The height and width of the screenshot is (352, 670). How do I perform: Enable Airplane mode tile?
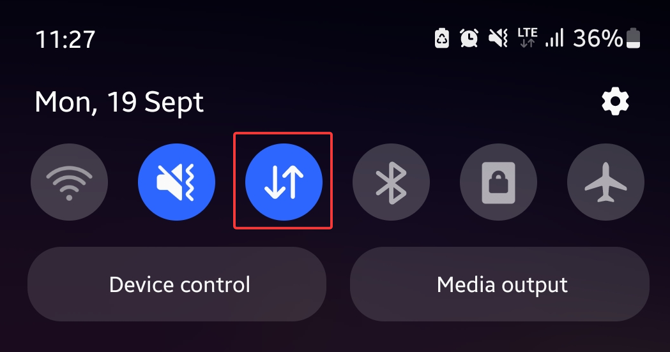pos(605,182)
